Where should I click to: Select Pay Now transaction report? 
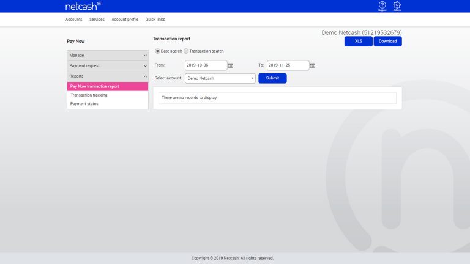pos(108,87)
